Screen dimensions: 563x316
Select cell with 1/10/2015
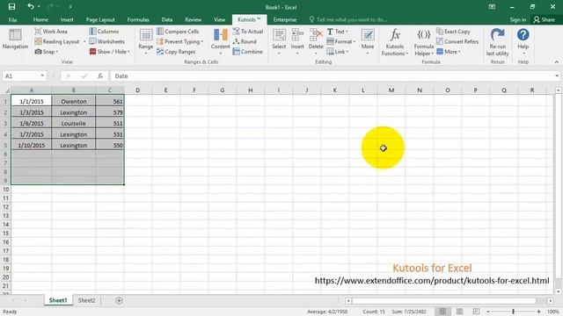32,146
